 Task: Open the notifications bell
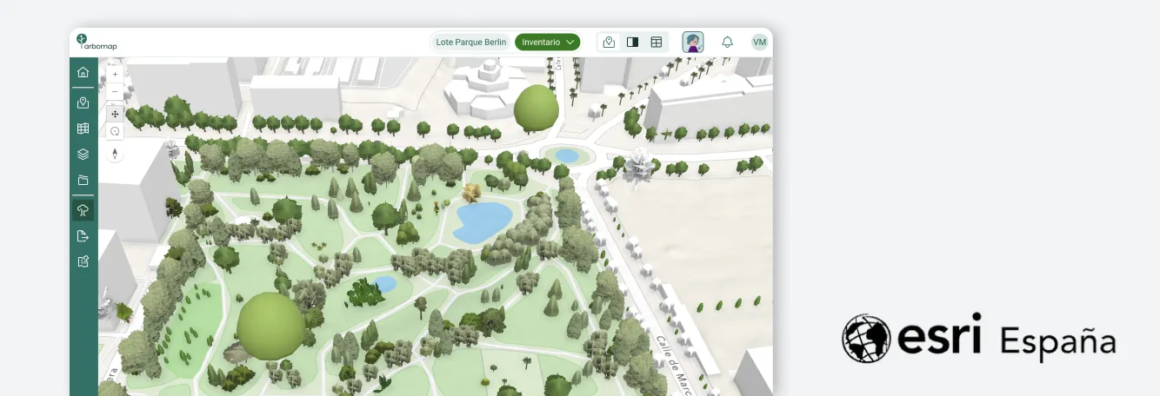pos(728,42)
